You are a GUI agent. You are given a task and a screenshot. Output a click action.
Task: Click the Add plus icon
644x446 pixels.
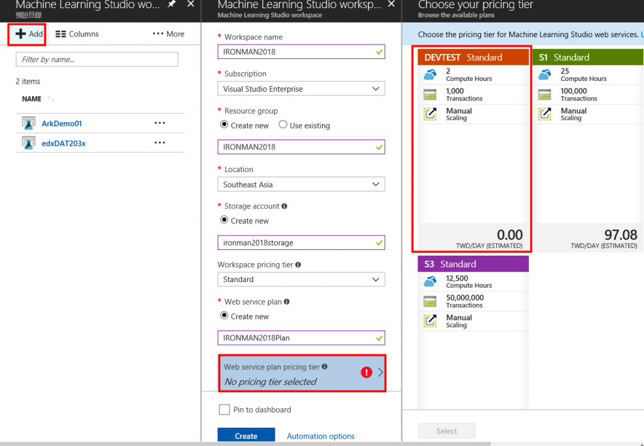pos(21,34)
